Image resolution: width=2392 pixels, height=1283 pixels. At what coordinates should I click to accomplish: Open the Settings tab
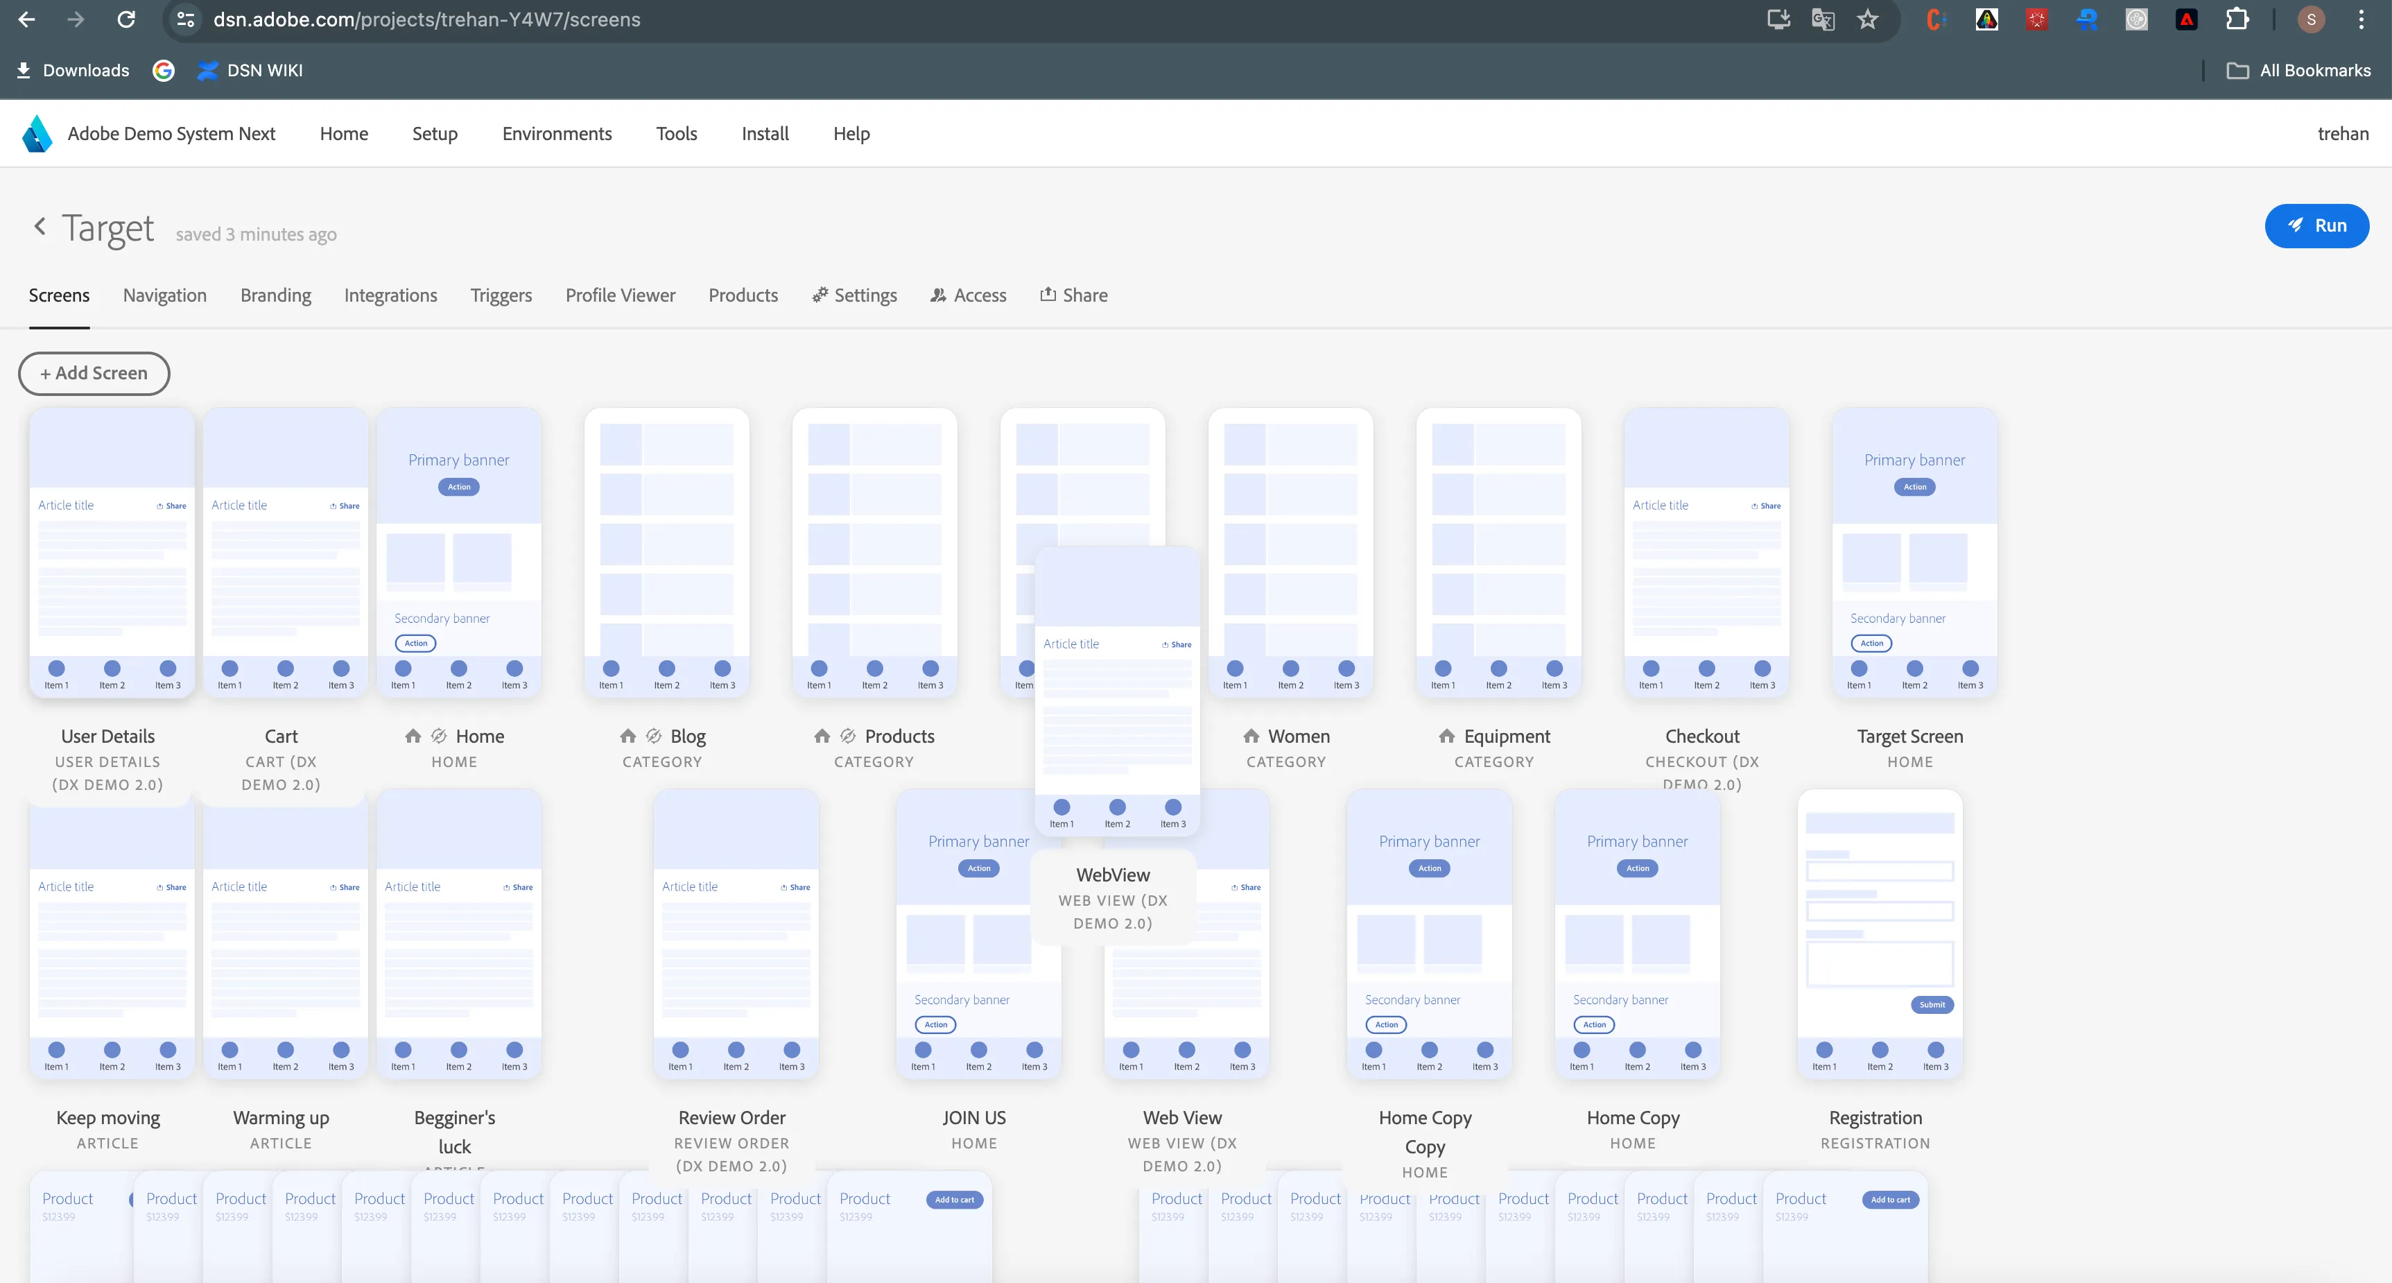coord(854,295)
